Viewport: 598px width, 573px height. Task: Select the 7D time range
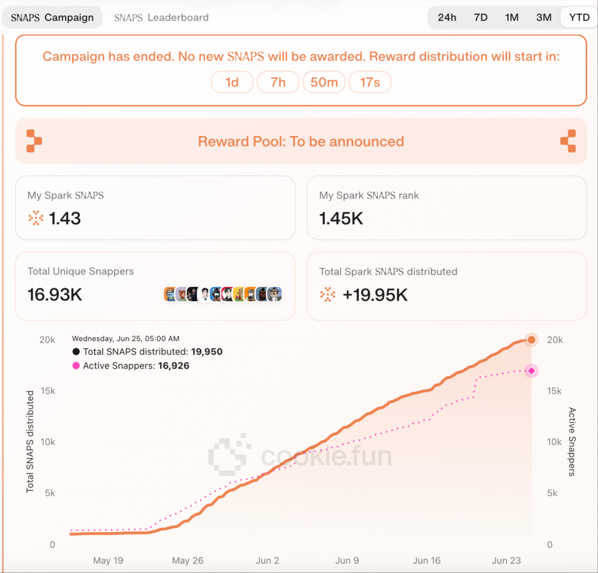point(481,18)
